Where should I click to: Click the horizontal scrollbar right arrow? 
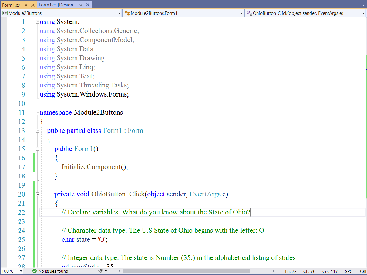tap(273, 271)
